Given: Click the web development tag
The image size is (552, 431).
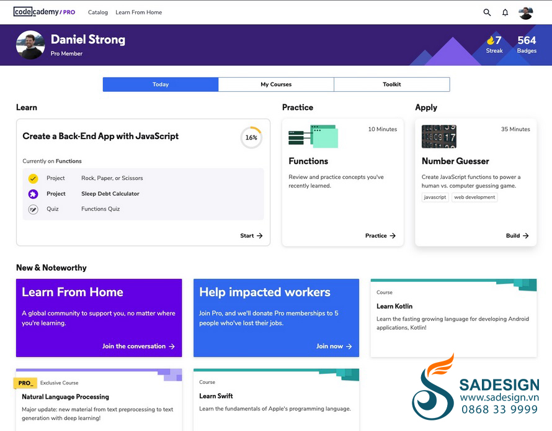Looking at the screenshot, I should pyautogui.click(x=474, y=197).
